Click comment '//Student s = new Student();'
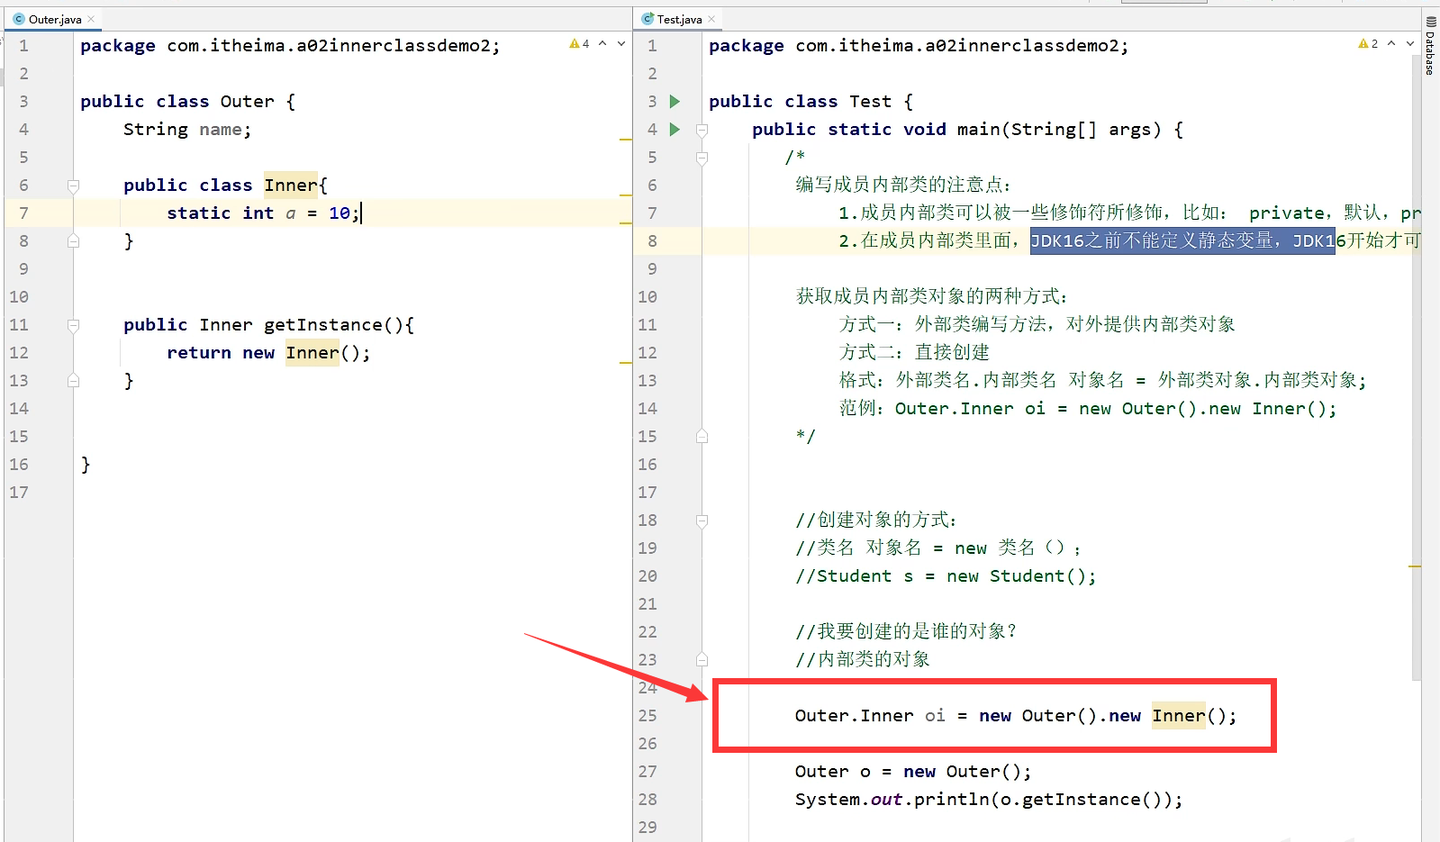 tap(946, 576)
